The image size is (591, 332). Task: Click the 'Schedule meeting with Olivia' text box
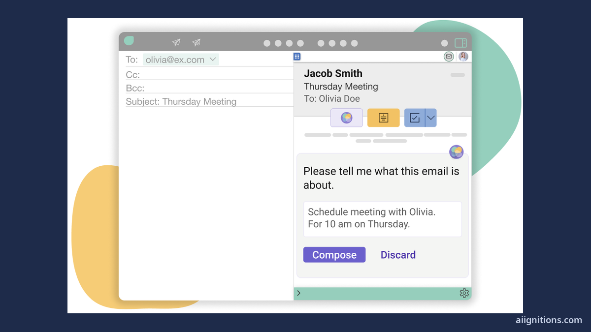pyautogui.click(x=383, y=219)
